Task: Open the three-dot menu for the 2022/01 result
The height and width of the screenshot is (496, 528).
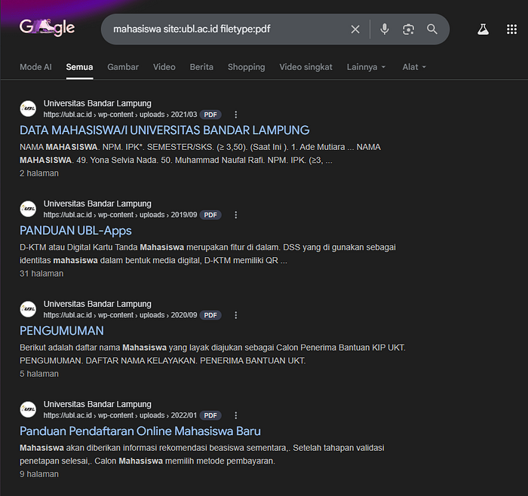Action: (x=235, y=415)
